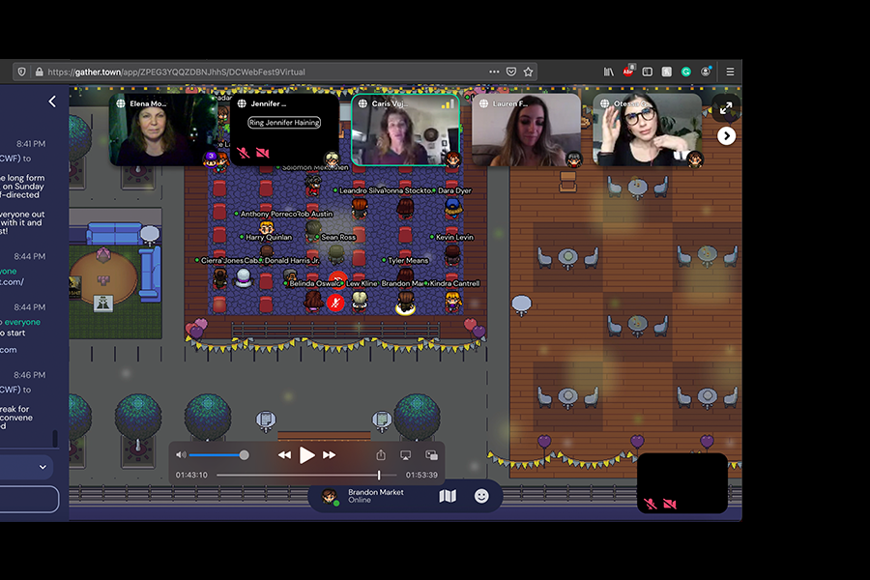Bookmark this page with the star icon
The image size is (870, 580).
(528, 72)
